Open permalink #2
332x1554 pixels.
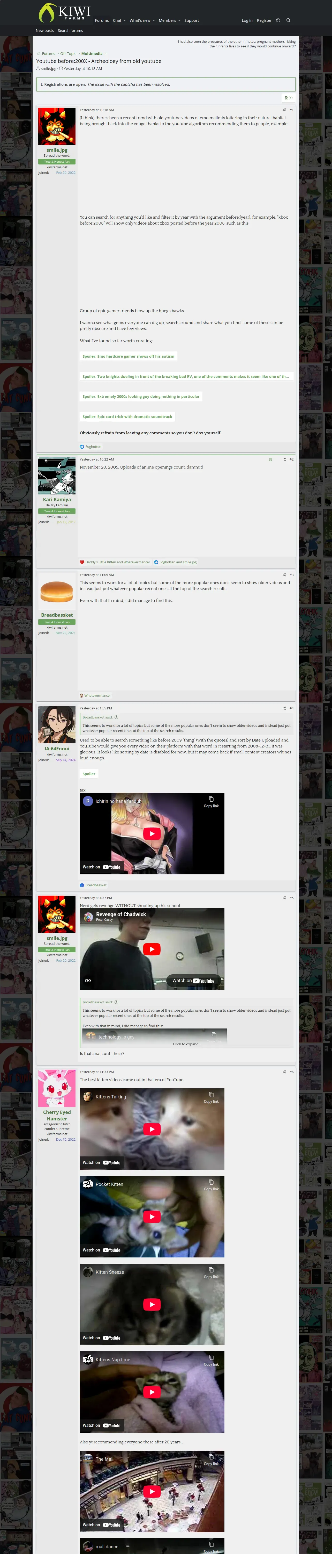pos(291,459)
